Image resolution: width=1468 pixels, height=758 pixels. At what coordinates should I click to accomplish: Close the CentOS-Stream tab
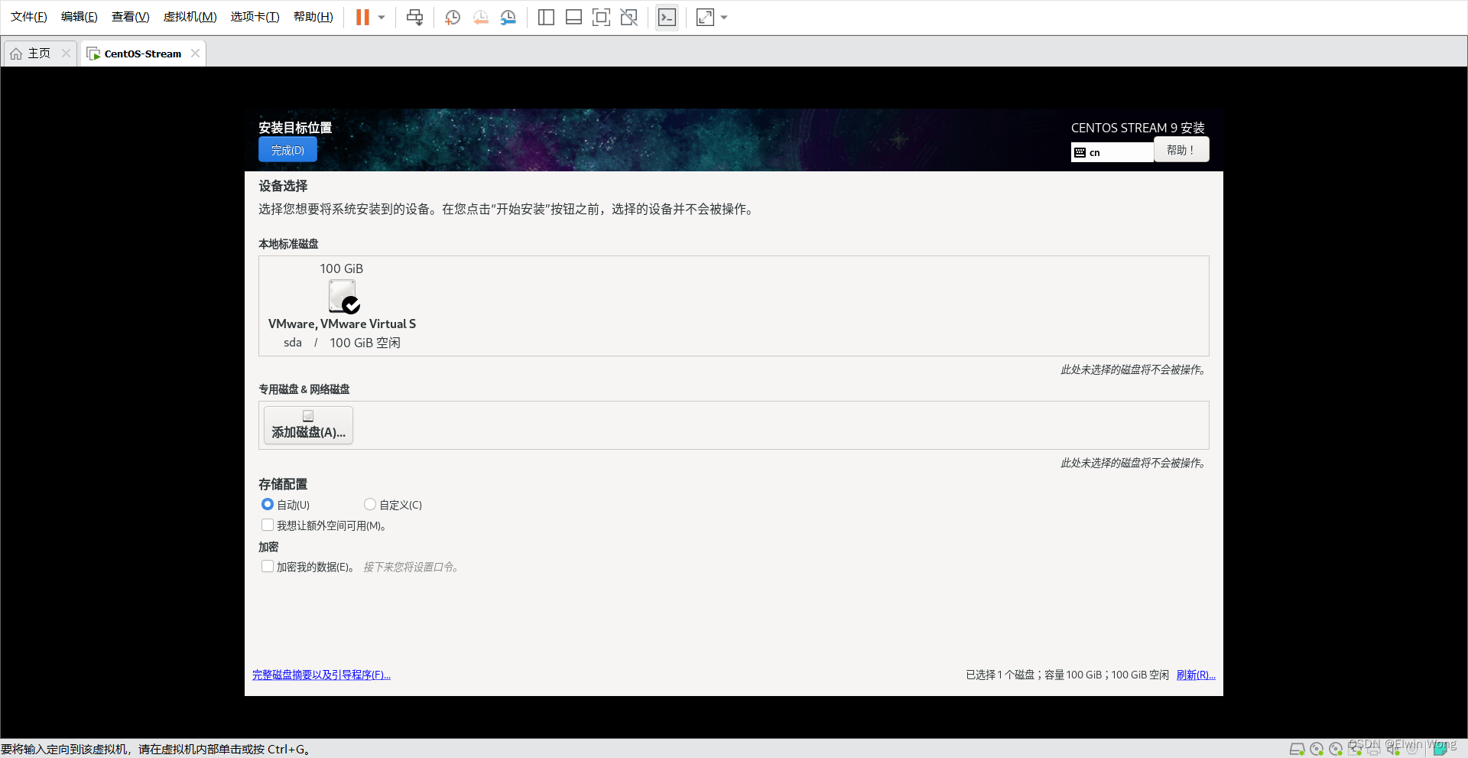pos(195,54)
